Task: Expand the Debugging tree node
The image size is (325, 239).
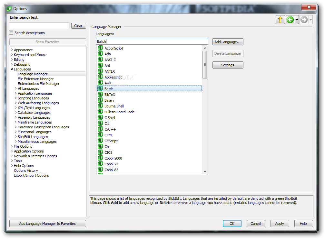Action: point(12,64)
